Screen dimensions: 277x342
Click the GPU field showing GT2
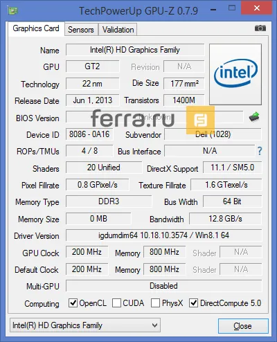click(93, 66)
